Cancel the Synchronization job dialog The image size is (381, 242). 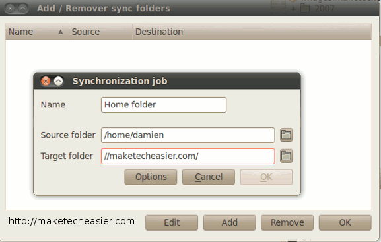point(209,177)
